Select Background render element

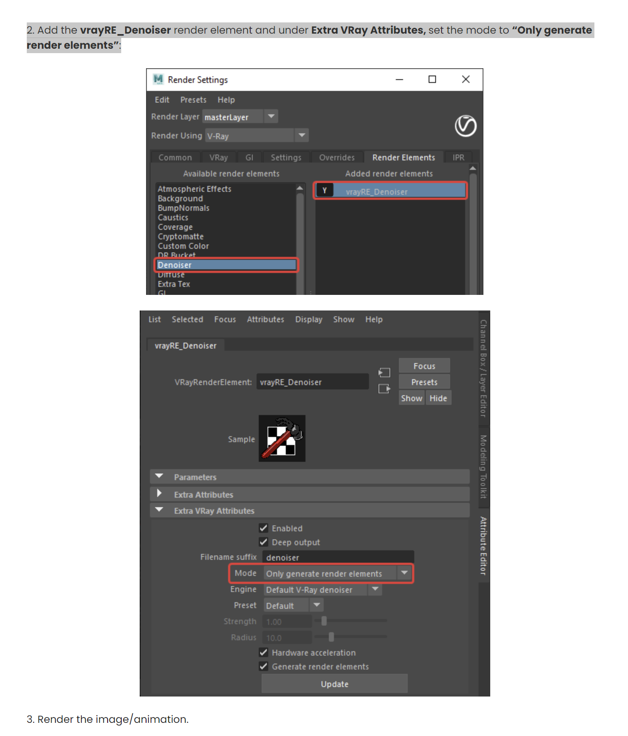[180, 198]
